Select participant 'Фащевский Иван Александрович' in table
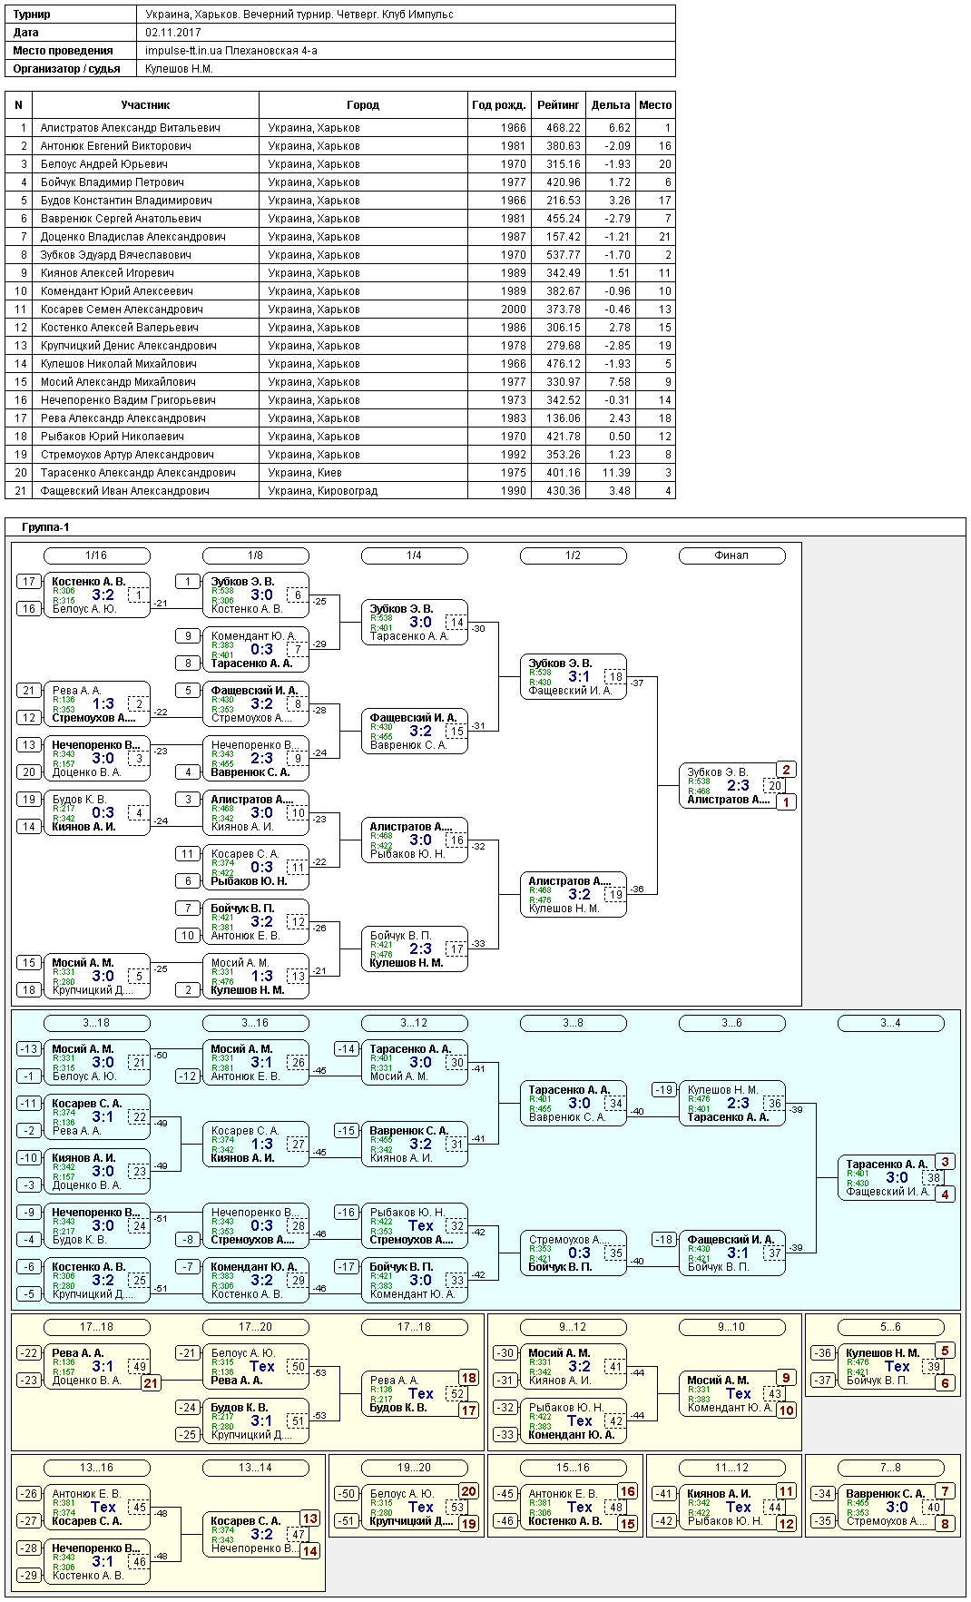 coord(125,491)
